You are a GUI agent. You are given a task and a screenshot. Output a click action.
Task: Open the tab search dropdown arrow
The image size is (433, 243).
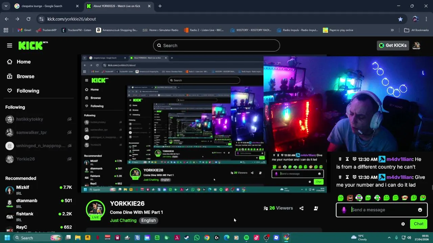(x=6, y=6)
